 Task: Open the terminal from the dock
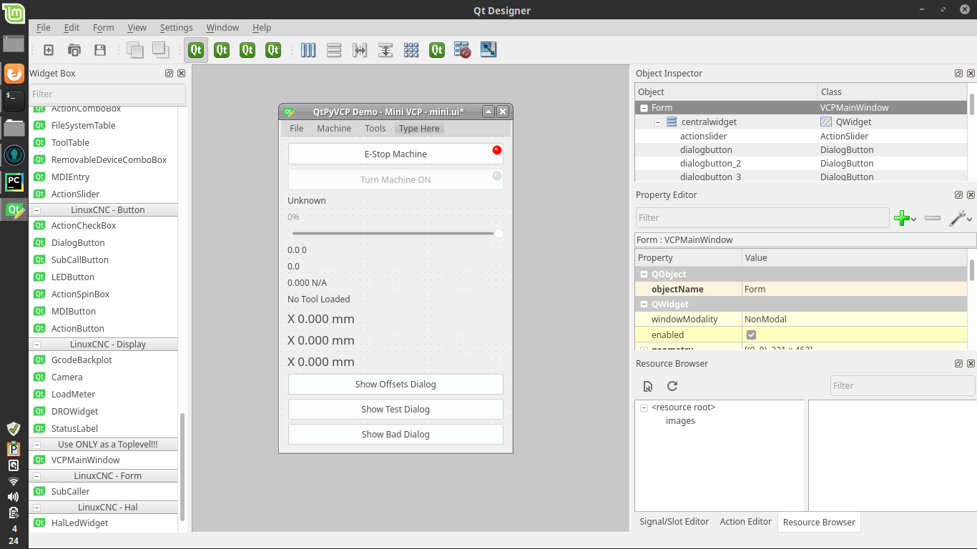coord(14,100)
